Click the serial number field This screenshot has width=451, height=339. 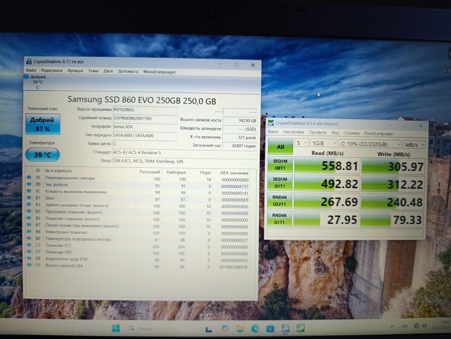[145, 118]
